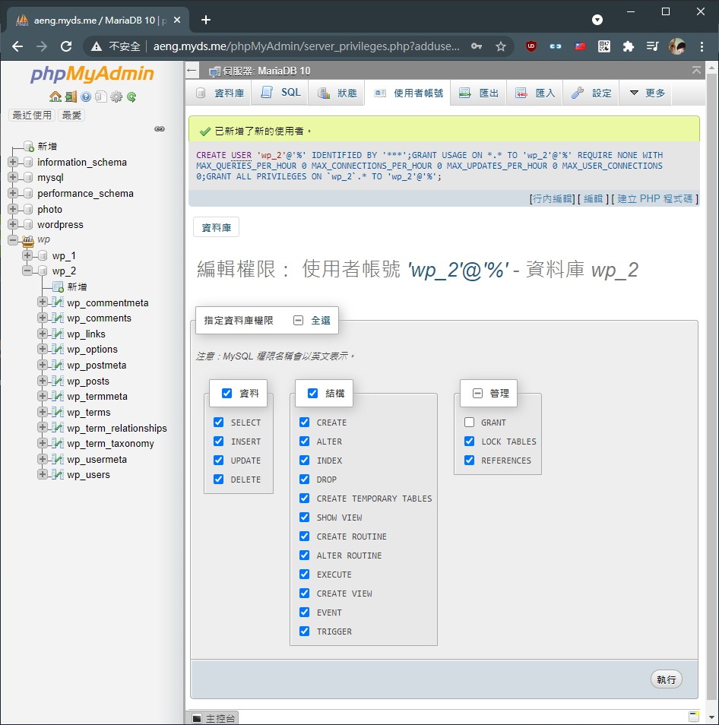Click the page-top collapse arrow icon

click(x=696, y=70)
